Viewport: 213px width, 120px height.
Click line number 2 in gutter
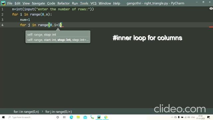pyautogui.click(x=2, y=14)
